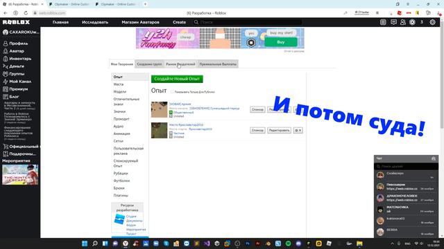
Task: Open Группы in the sidebar
Action: click(14, 74)
